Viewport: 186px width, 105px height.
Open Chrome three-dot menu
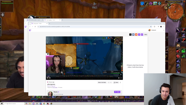click(164, 27)
